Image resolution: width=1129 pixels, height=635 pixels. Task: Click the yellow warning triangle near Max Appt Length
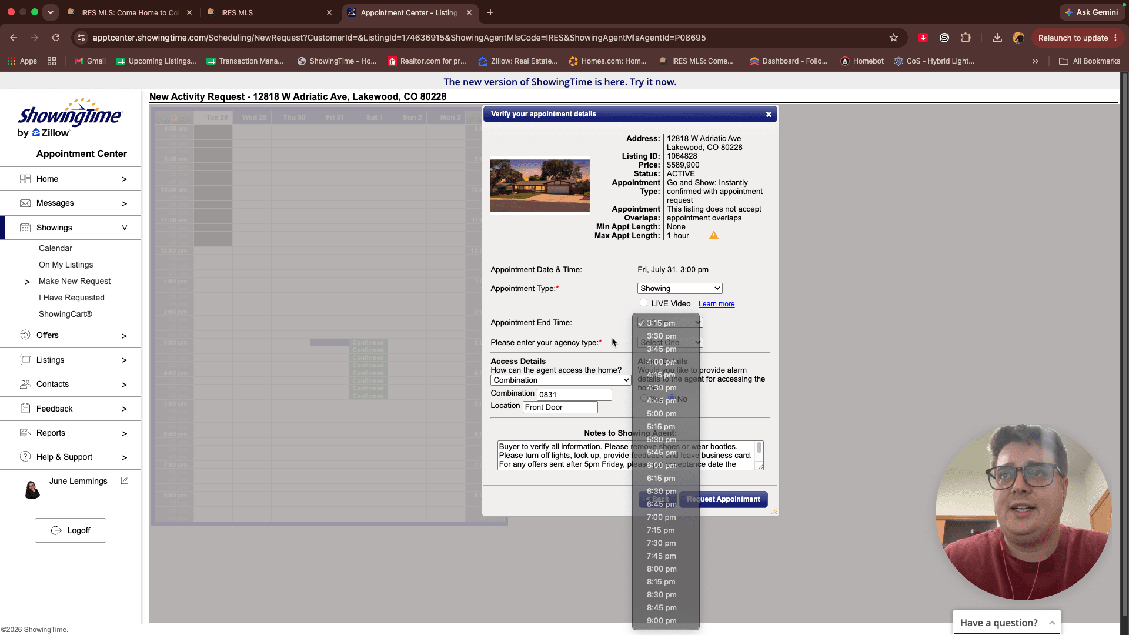[714, 236]
